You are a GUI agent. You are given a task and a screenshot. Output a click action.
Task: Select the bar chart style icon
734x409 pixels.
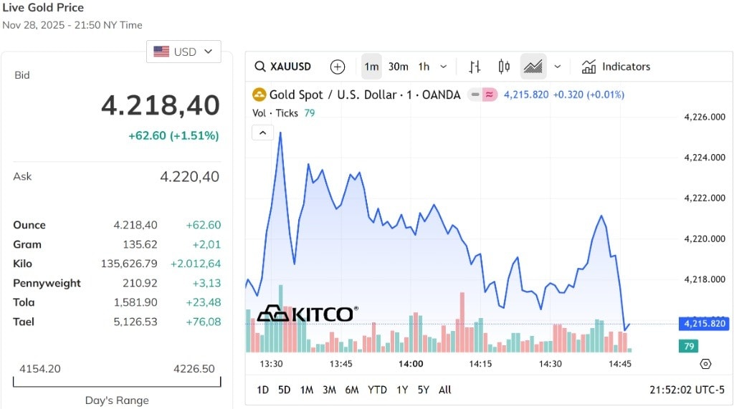pos(475,67)
